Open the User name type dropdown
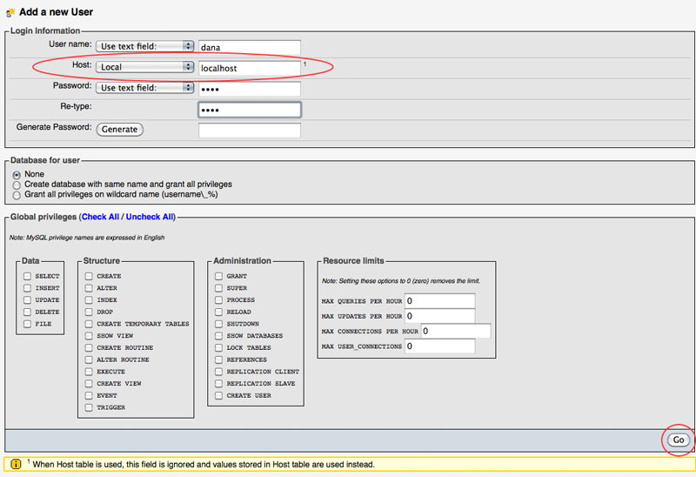The width and height of the screenshot is (696, 477). 144,46
